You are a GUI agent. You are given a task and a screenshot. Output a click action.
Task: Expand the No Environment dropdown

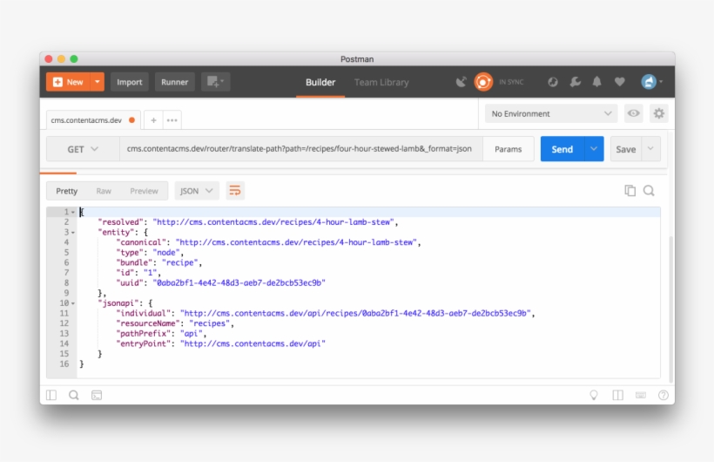(551, 113)
